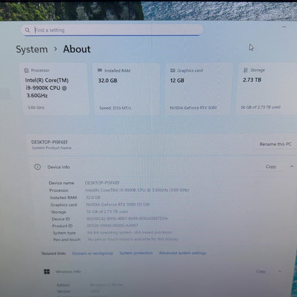Image resolution: width=297 pixels, height=297 pixels.
Task: Go back to System breadcrumb
Action: click(32, 49)
